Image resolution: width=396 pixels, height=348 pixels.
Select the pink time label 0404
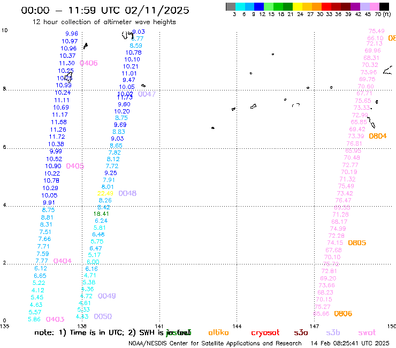tap(63, 261)
